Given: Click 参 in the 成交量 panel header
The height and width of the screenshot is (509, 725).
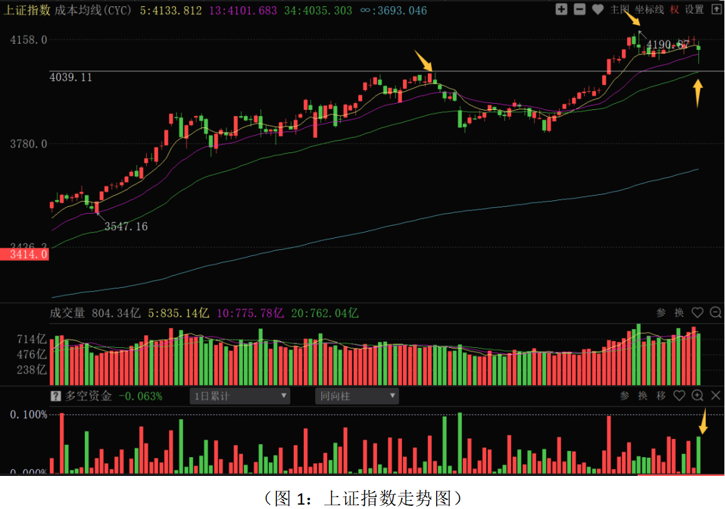Looking at the screenshot, I should [x=661, y=313].
